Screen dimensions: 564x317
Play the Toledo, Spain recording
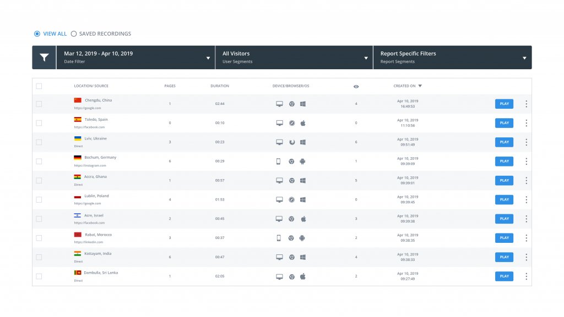point(505,123)
